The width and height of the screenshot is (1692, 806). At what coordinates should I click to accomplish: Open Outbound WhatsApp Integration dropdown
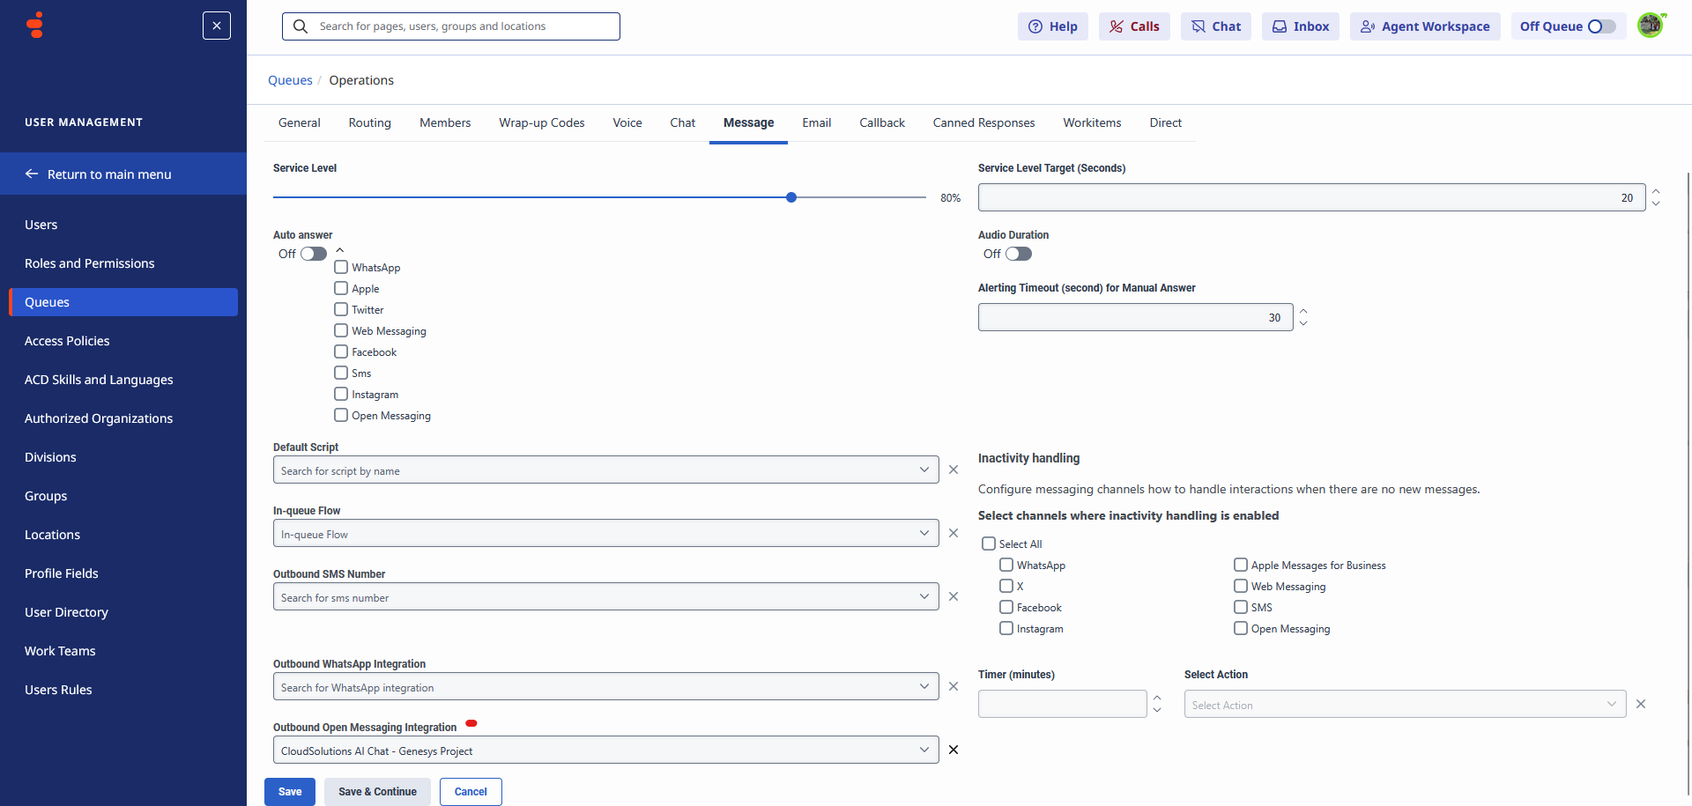pyautogui.click(x=924, y=687)
